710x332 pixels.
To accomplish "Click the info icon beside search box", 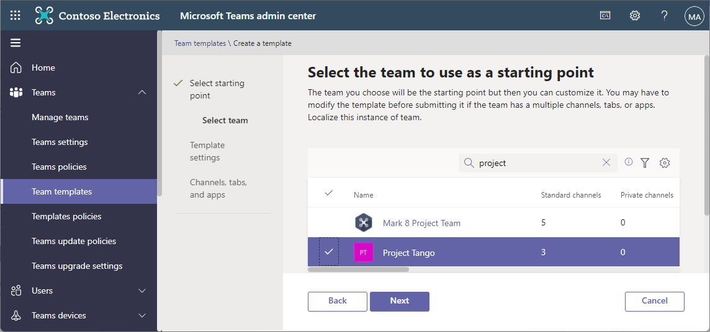I will 629,162.
